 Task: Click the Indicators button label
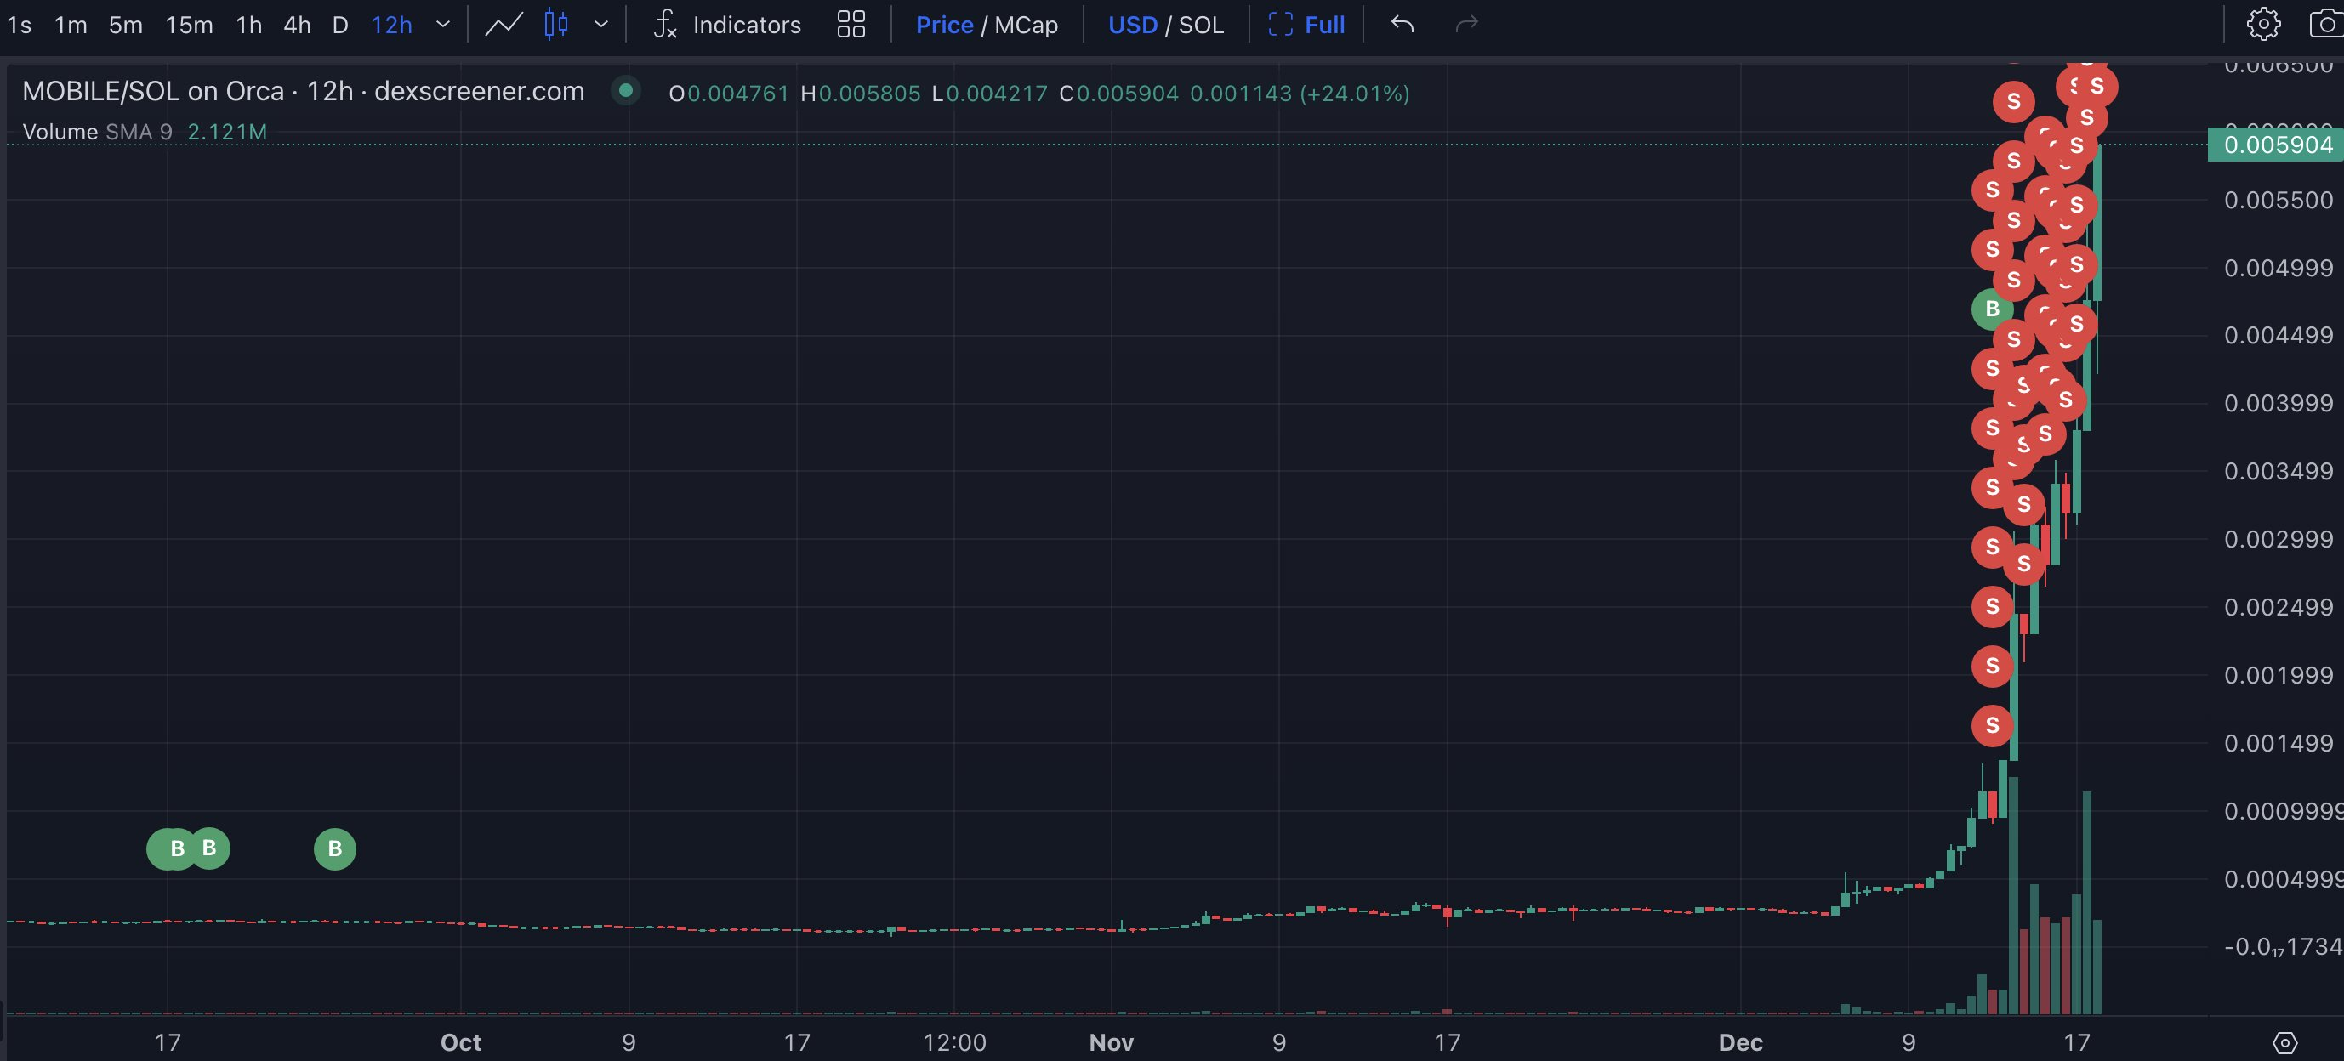coord(746,25)
